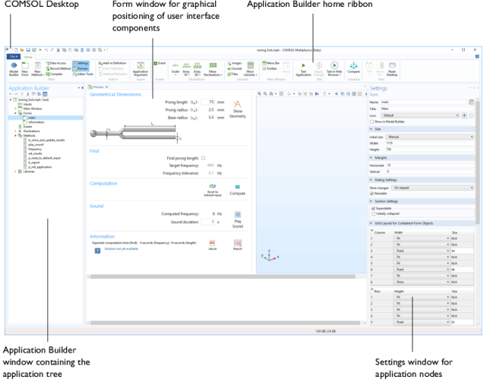Screen dimensions: 490x386
Task: Click the Report icon under Information
Action: pyautogui.click(x=237, y=243)
